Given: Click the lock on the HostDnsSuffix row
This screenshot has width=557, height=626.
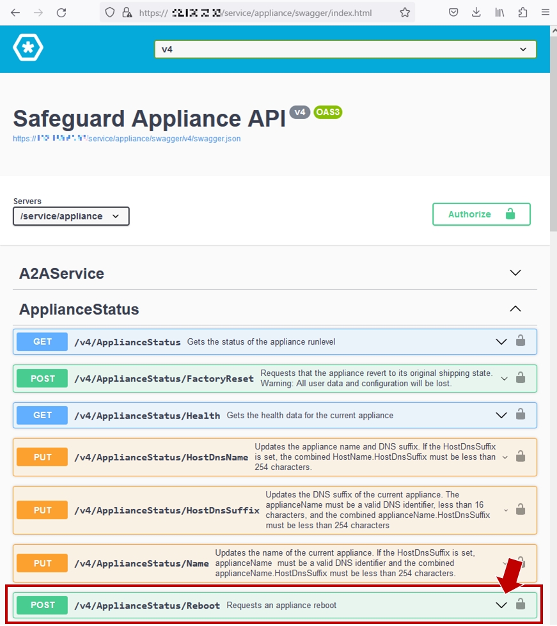Looking at the screenshot, I should pyautogui.click(x=521, y=509).
